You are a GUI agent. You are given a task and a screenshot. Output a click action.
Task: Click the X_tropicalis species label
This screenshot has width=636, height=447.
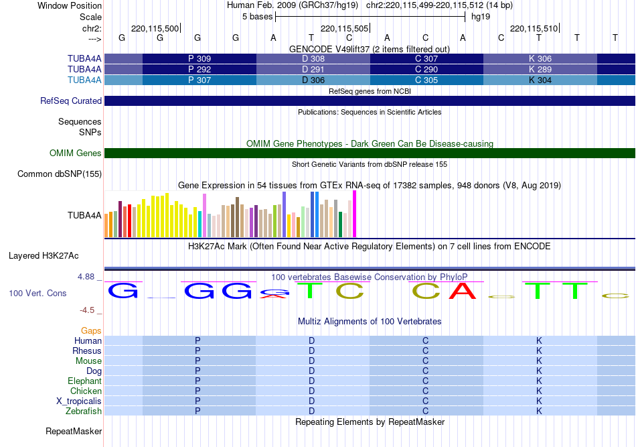(x=79, y=401)
